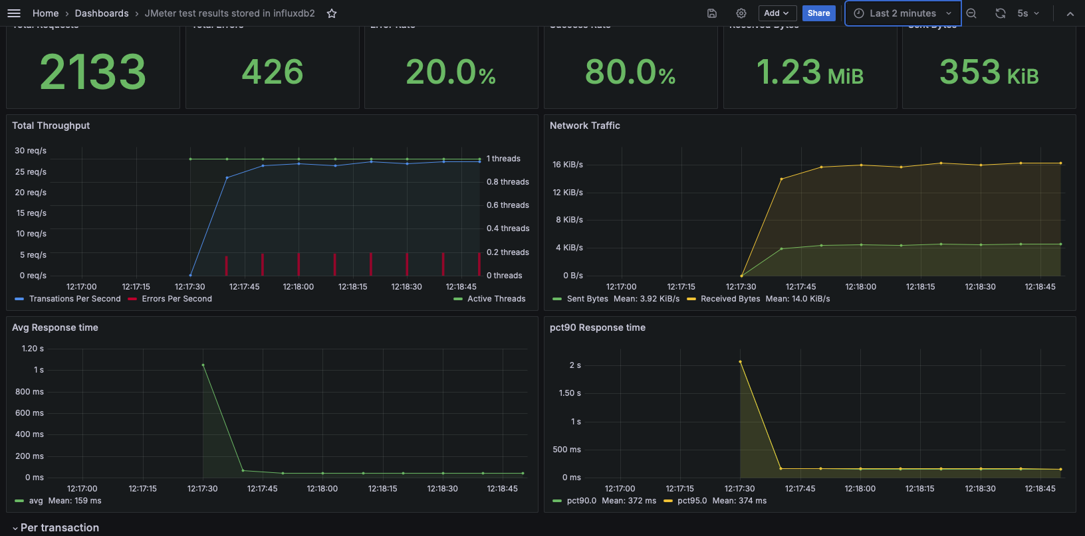
Task: Go to Home breadcrumb
Action: [x=45, y=13]
